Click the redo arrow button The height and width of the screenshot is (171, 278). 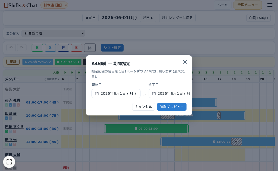(22, 48)
